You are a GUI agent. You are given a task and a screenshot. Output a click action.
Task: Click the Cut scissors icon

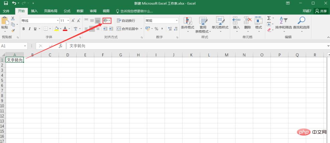pyautogui.click(x=13, y=18)
